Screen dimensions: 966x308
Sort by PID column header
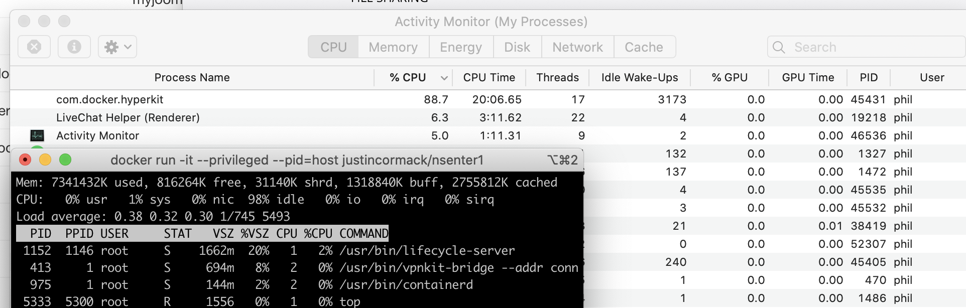pos(869,78)
